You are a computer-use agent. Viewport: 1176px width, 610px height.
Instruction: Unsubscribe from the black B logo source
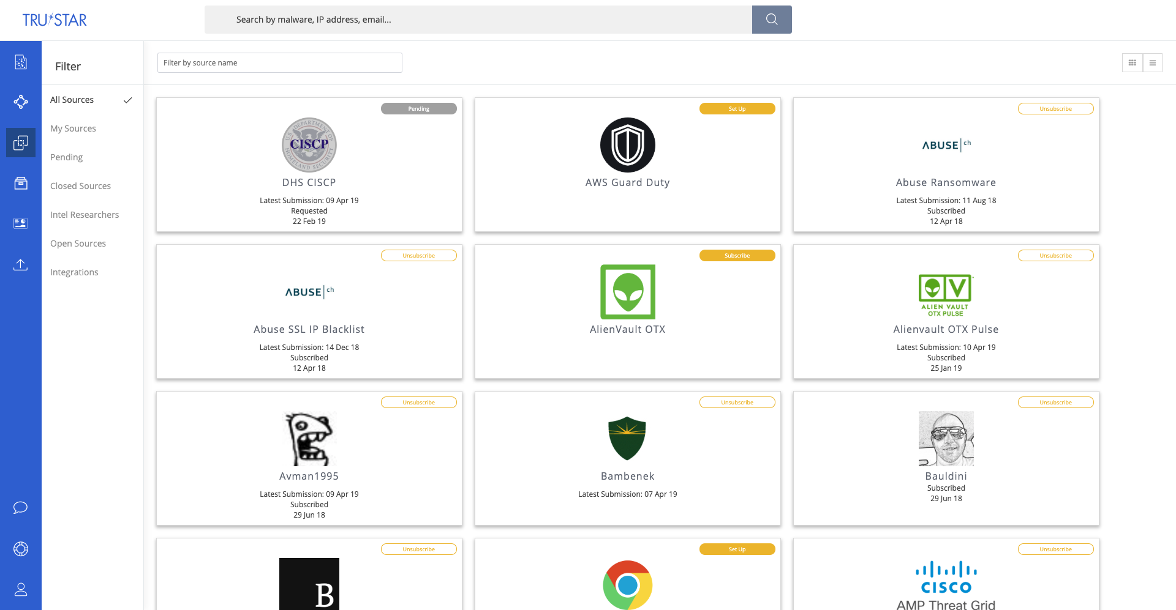(x=419, y=549)
